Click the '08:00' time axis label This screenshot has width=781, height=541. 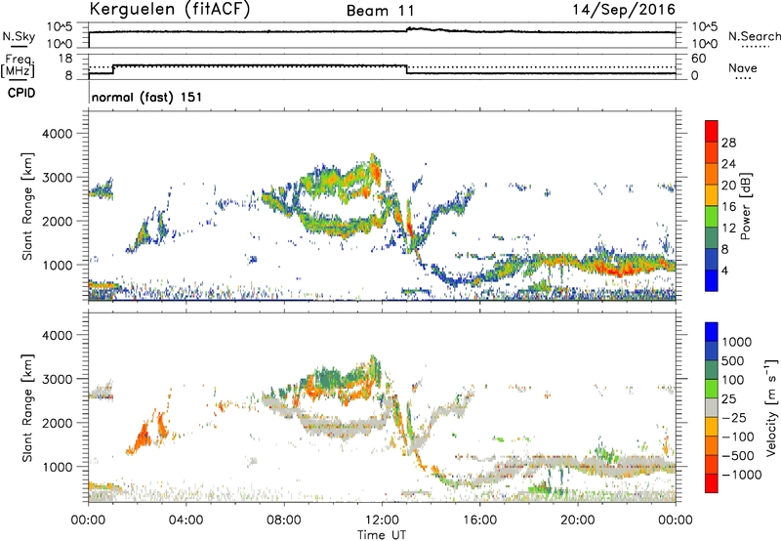click(284, 520)
